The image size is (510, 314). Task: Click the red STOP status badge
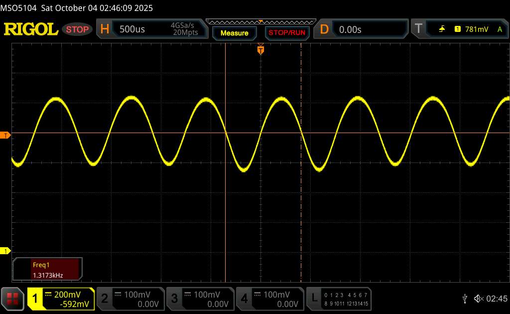click(78, 29)
